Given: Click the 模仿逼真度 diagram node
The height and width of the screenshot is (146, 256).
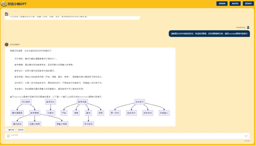Looking at the screenshot, I should click(x=17, y=113).
